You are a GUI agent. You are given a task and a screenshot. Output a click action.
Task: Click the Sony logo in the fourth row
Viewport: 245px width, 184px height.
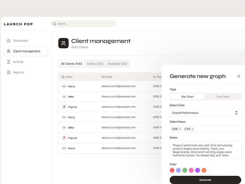click(x=64, y=117)
